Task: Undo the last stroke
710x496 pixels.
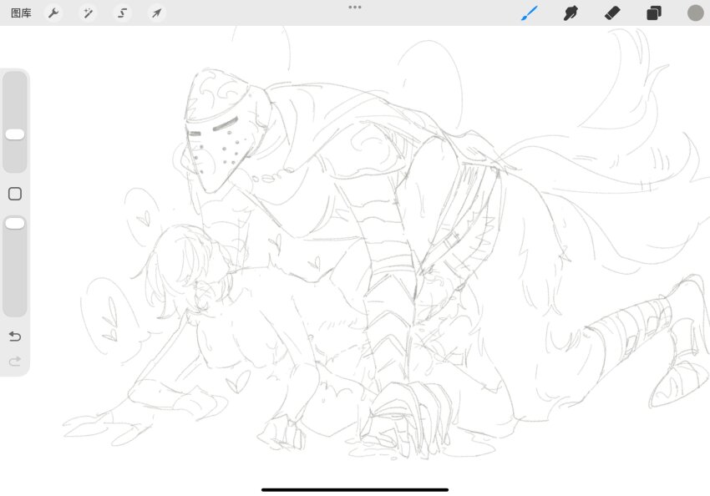Action: [x=15, y=336]
